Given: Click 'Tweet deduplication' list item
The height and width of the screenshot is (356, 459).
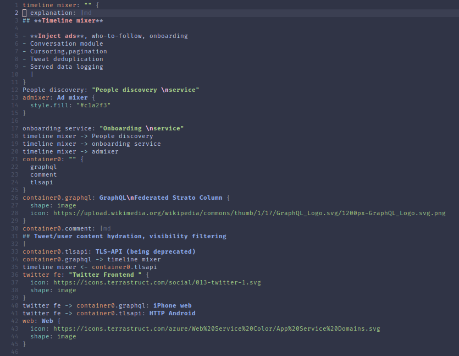Looking at the screenshot, I should pos(67,59).
